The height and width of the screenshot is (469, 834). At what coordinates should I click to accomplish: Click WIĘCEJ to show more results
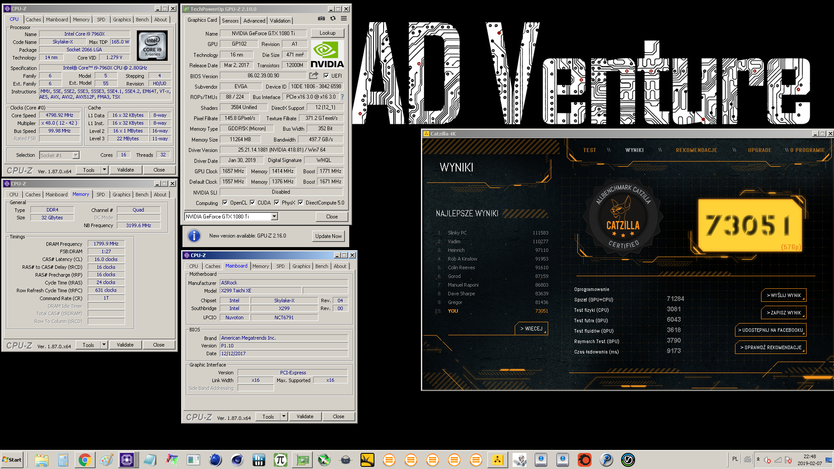(531, 329)
